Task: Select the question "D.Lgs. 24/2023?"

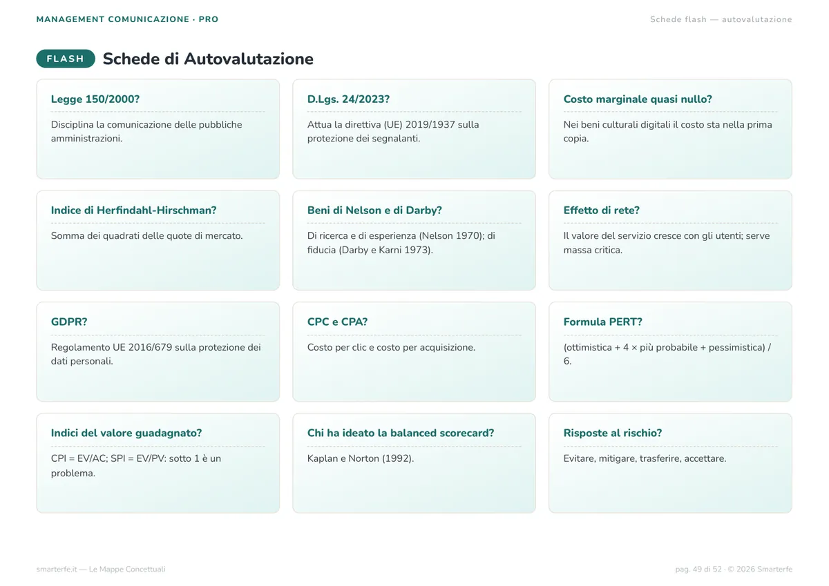Action: [348, 99]
